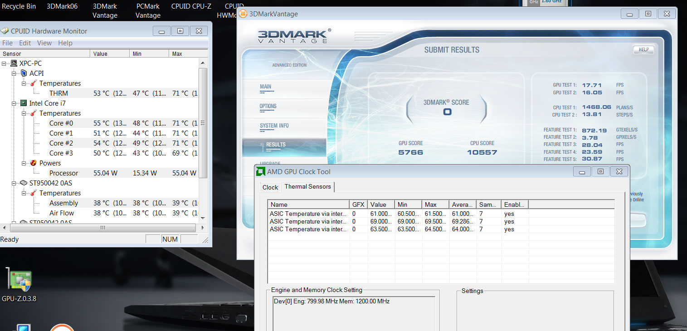Click the Avera... column header in thermal sensors
The height and width of the screenshot is (331, 687).
[463, 204]
